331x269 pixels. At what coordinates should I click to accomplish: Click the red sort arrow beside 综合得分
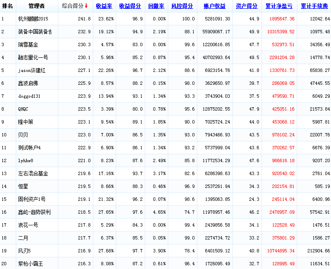pyautogui.click(x=86, y=6)
